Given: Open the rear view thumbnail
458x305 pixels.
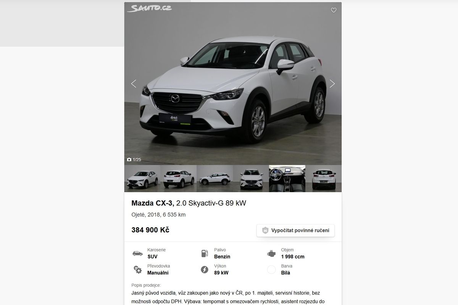Looking at the screenshot, I should click(324, 178).
